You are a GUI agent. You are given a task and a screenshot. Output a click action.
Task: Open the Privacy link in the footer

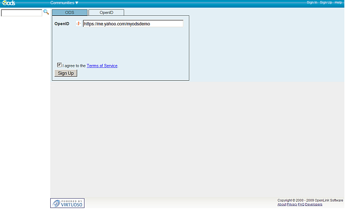point(292,205)
